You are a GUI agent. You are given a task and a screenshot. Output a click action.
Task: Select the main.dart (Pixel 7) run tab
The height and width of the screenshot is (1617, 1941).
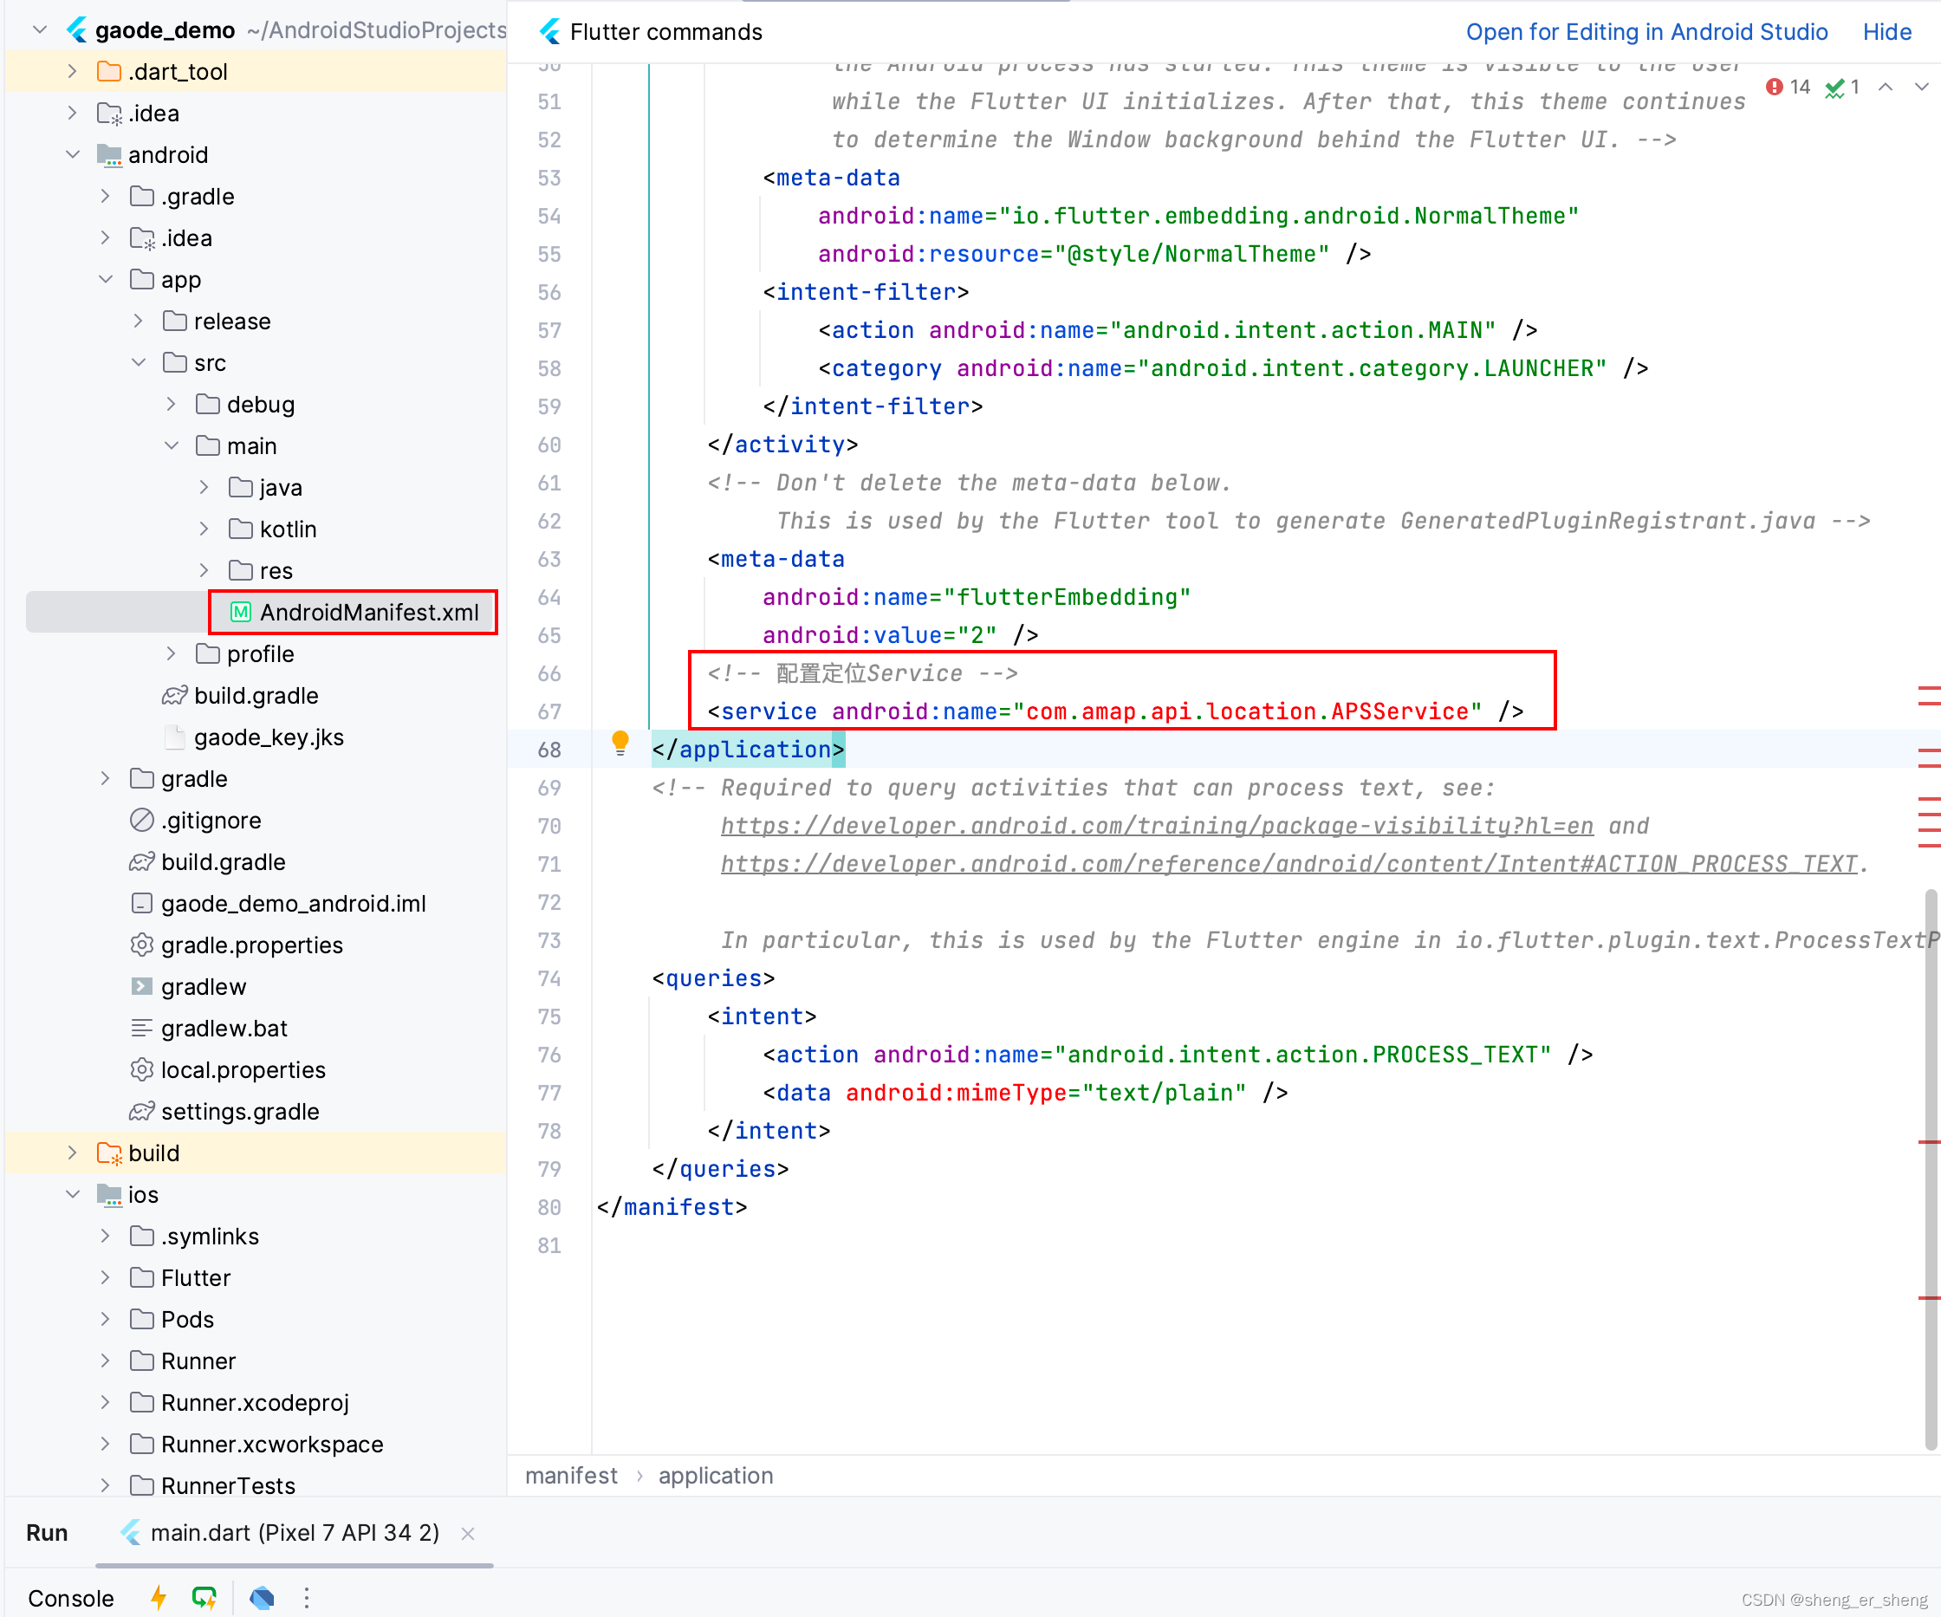(294, 1533)
